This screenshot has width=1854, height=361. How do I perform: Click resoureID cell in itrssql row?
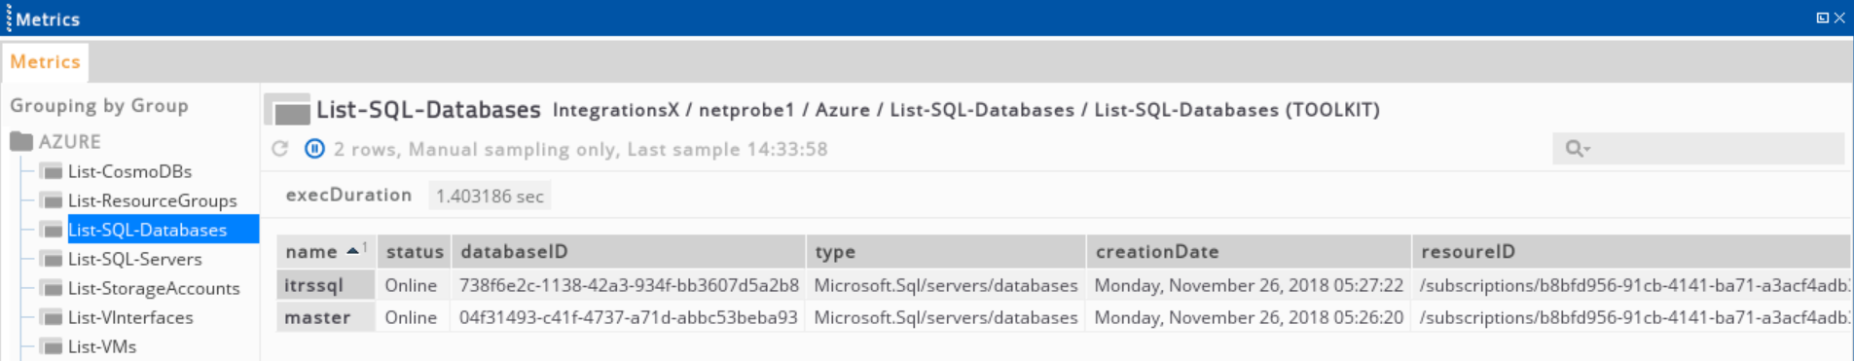click(1632, 285)
